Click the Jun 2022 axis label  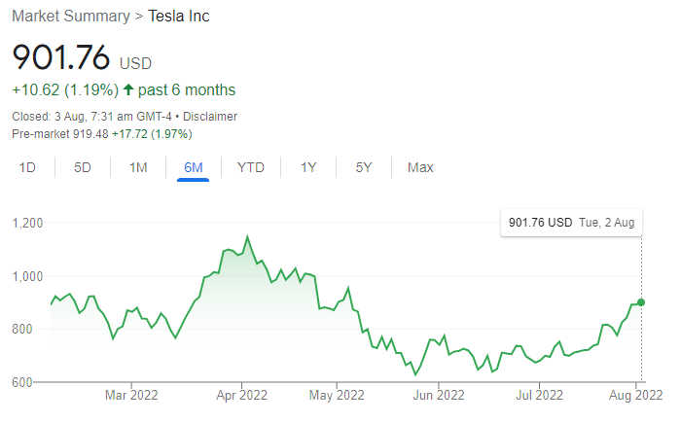point(438,395)
